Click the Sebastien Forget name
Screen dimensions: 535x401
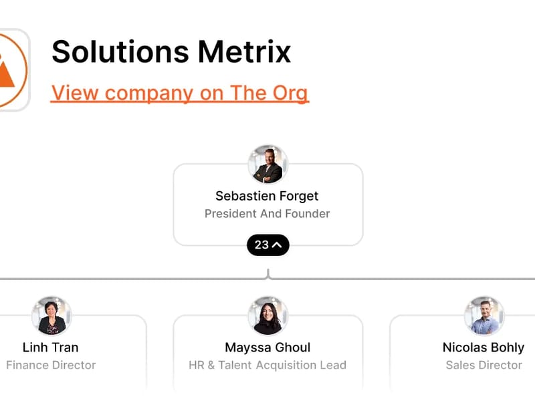(x=267, y=196)
